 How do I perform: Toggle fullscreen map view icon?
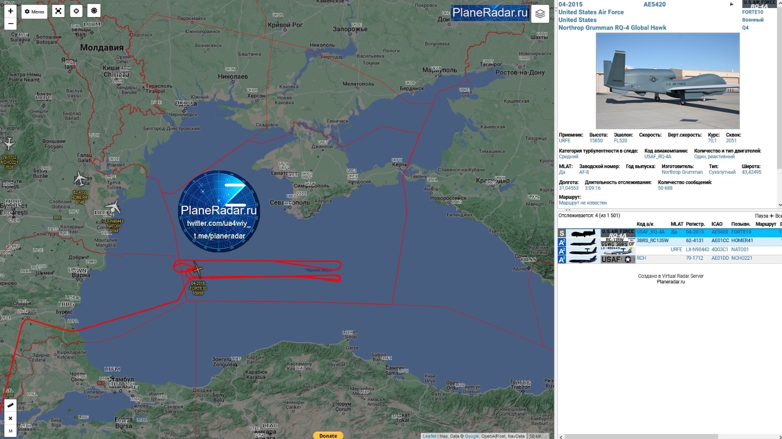59,11
